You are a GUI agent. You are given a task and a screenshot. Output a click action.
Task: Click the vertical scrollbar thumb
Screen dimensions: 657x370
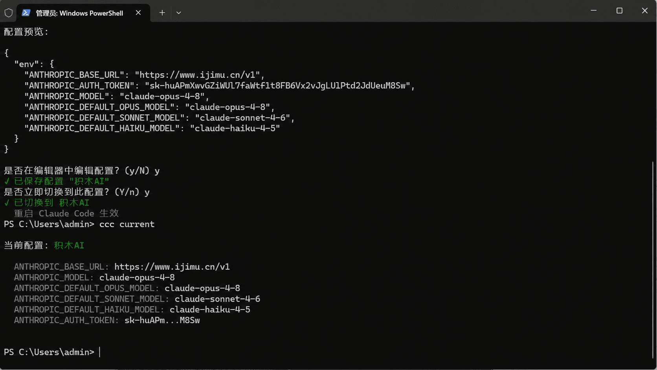click(x=653, y=260)
